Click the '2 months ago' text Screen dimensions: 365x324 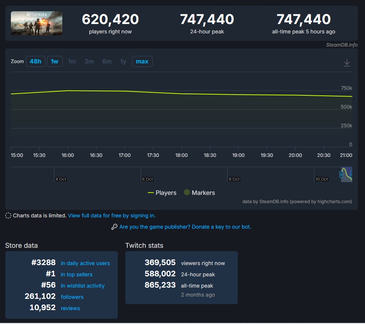tap(198, 295)
